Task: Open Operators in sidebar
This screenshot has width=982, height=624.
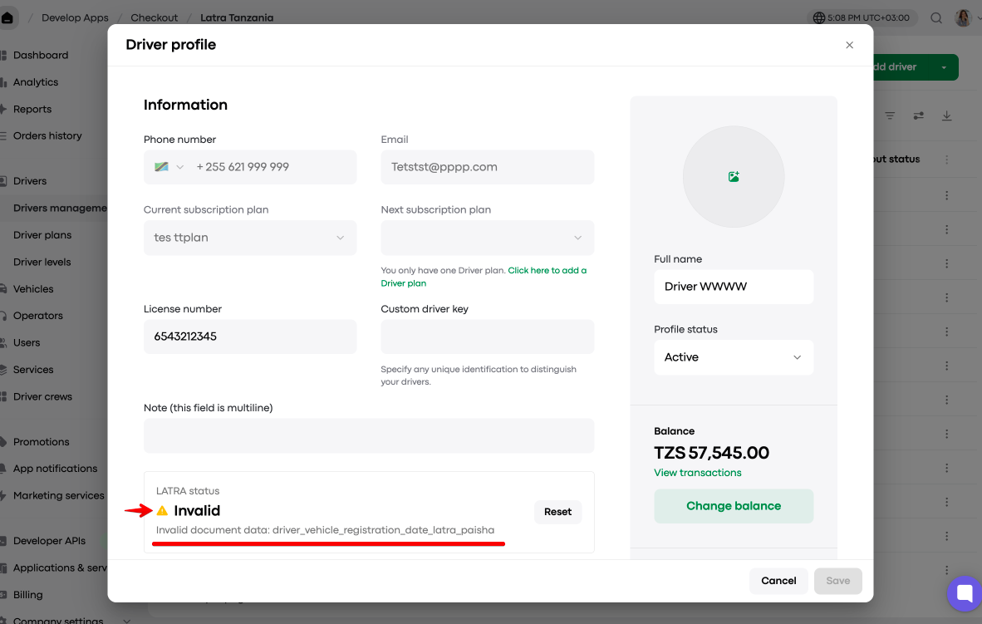Action: [x=38, y=316]
